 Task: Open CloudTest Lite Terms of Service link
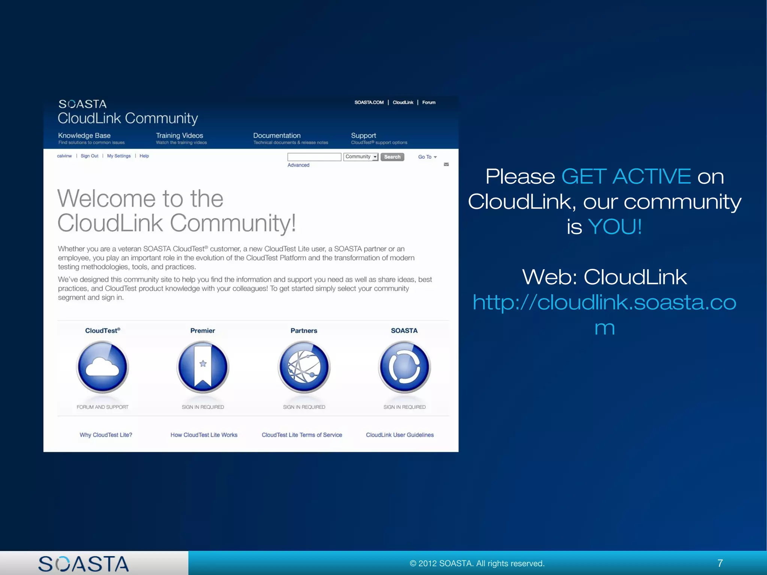tap(302, 435)
